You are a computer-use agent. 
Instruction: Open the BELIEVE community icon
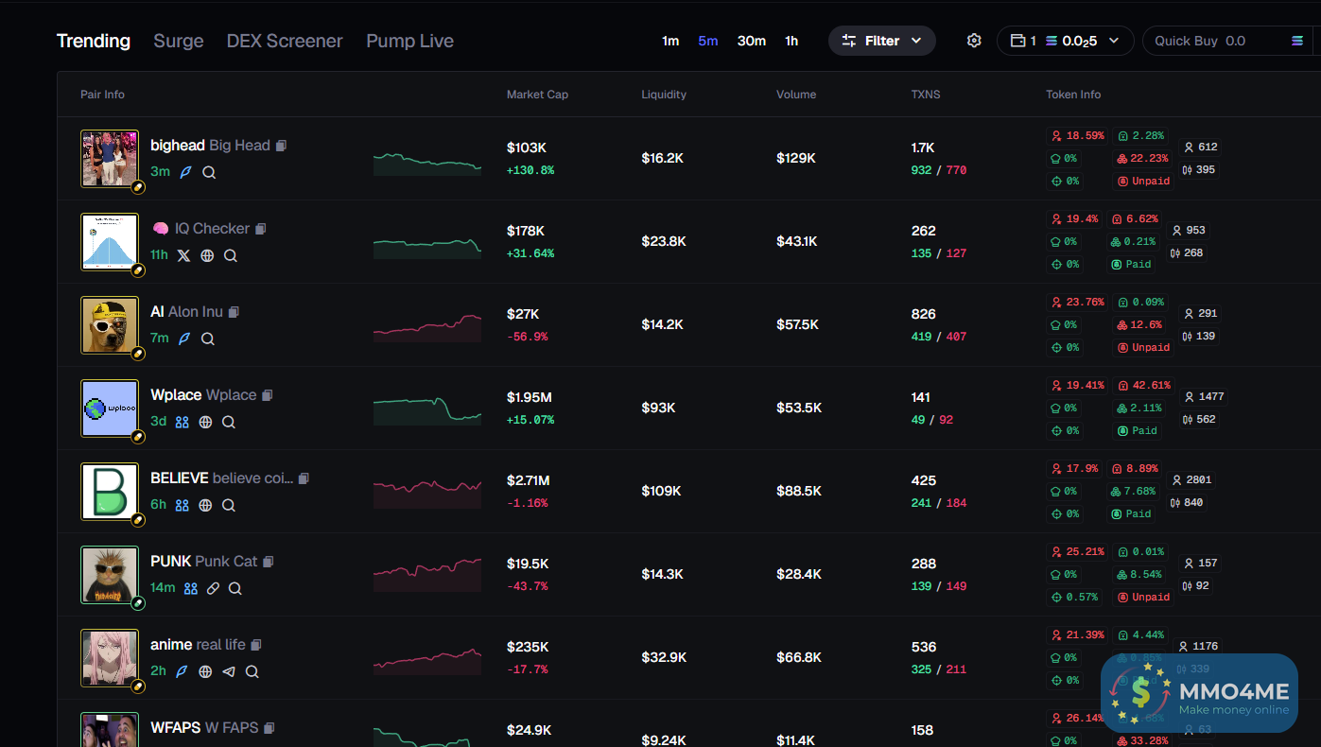point(183,505)
